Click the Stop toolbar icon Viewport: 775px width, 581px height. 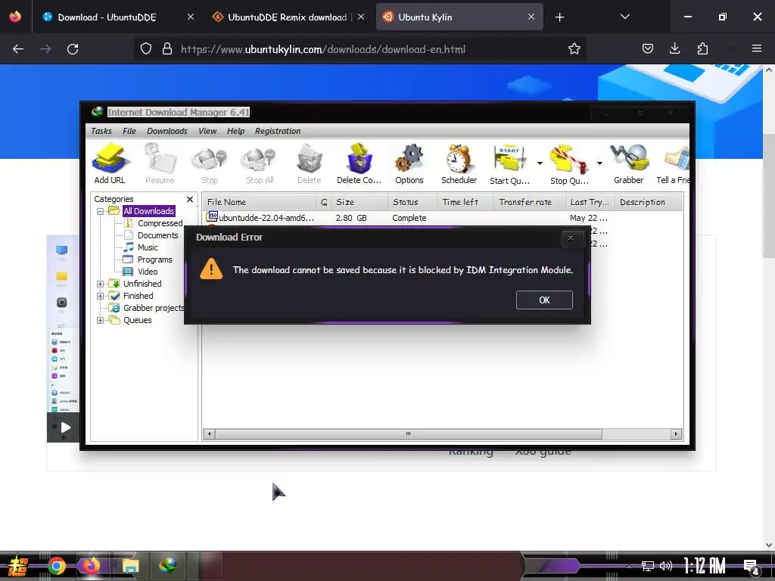(210, 164)
